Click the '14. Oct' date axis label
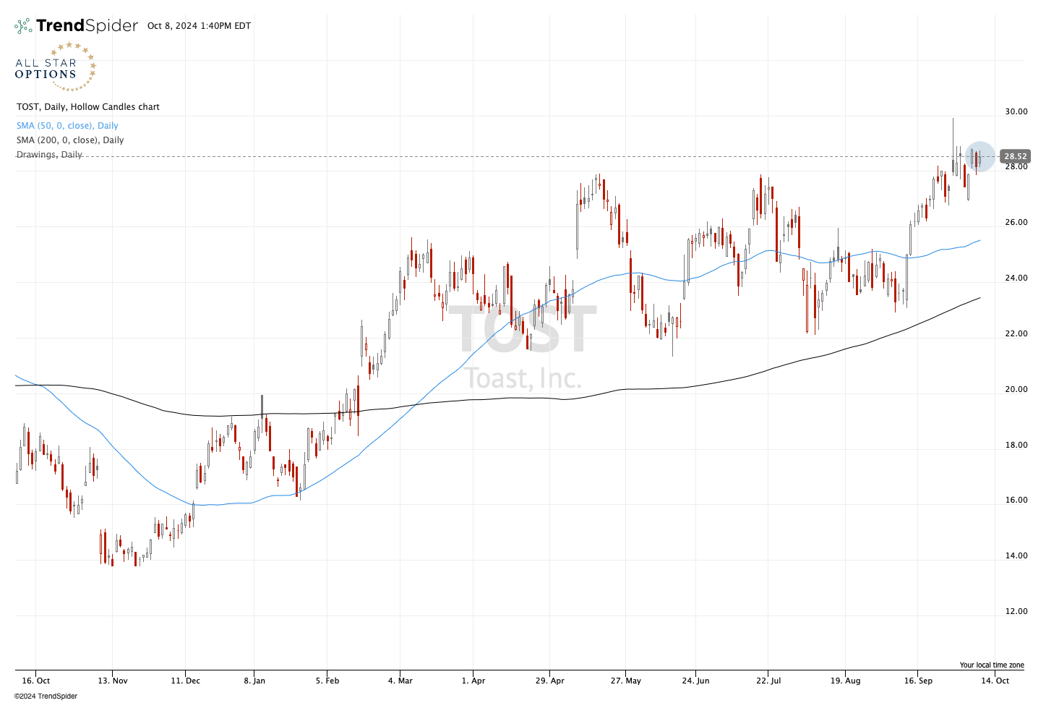Screen dimensions: 1046x703 [x=995, y=681]
